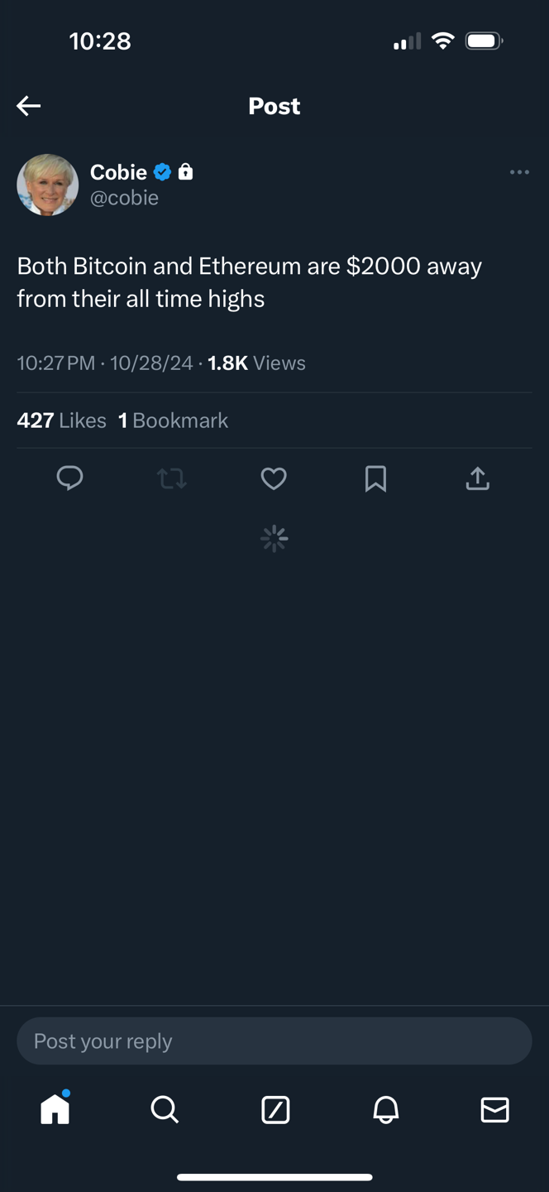This screenshot has width=549, height=1192.
Task: Go to the Home tab
Action: pyautogui.click(x=55, y=1109)
